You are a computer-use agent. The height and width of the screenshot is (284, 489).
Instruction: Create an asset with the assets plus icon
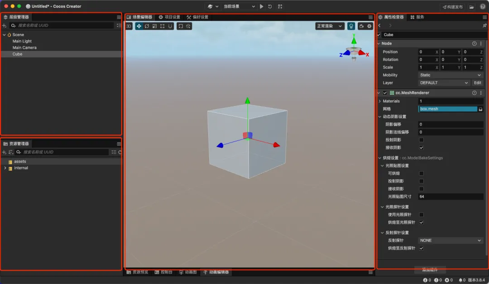coord(4,152)
